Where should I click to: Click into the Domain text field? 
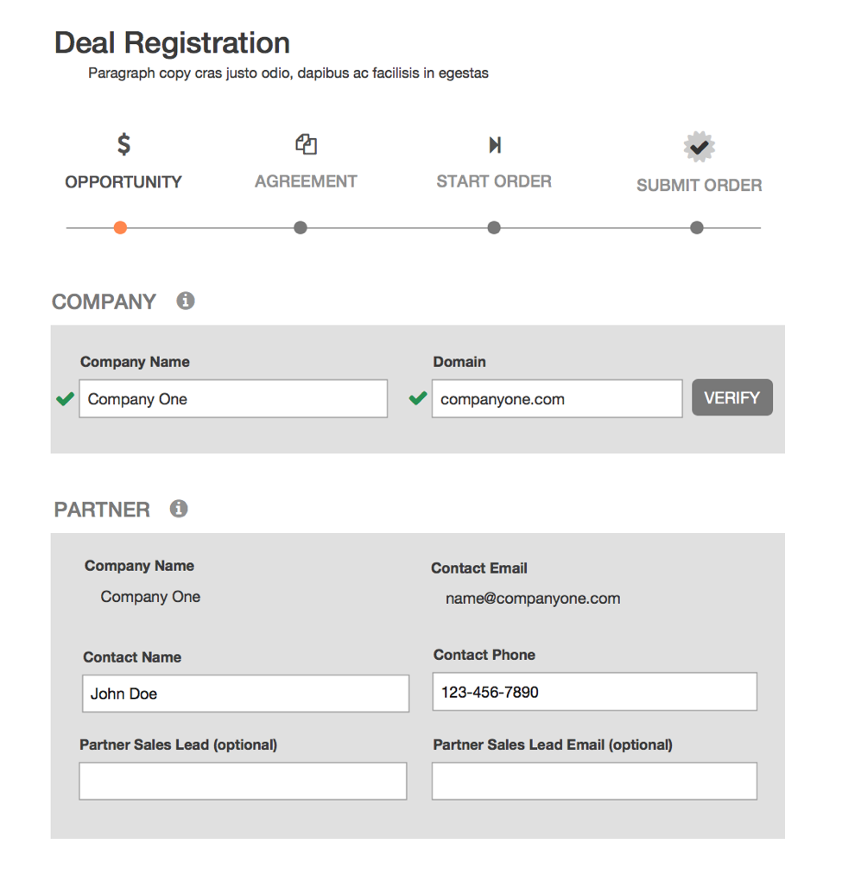coord(557,398)
